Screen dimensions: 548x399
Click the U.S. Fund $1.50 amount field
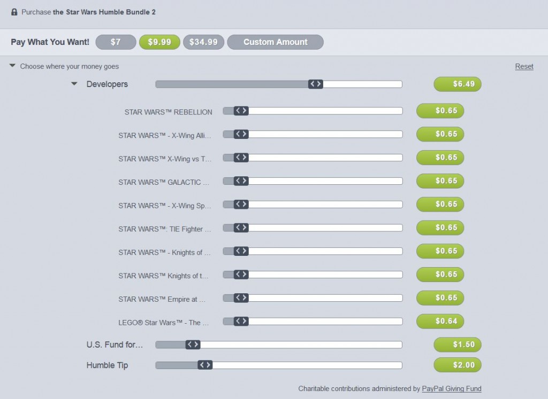(x=458, y=345)
